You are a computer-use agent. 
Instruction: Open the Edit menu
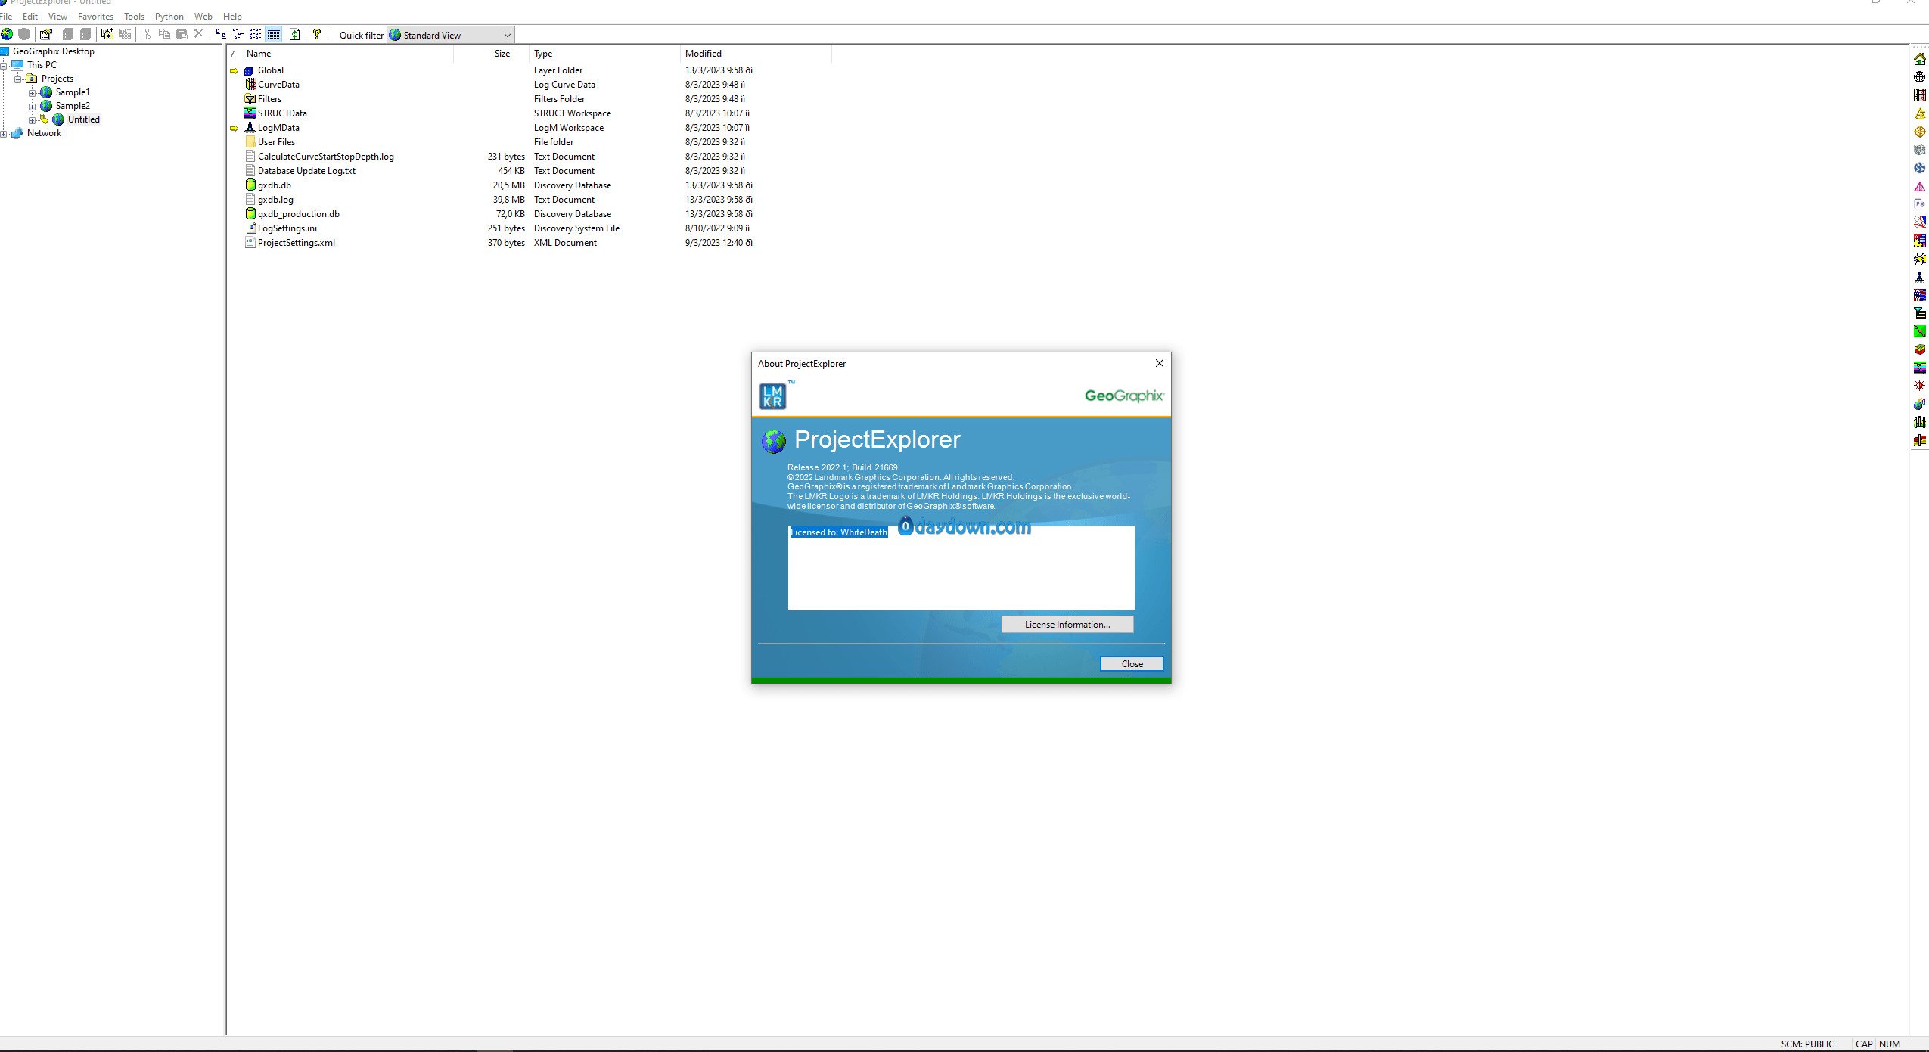click(30, 16)
